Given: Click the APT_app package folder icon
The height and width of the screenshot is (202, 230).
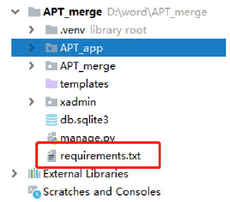Looking at the screenshot, I should (52, 47).
